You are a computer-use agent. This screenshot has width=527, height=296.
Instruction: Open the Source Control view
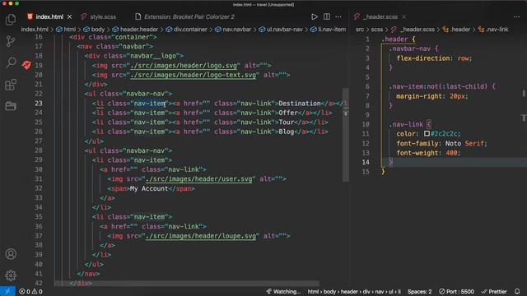pyautogui.click(x=11, y=41)
